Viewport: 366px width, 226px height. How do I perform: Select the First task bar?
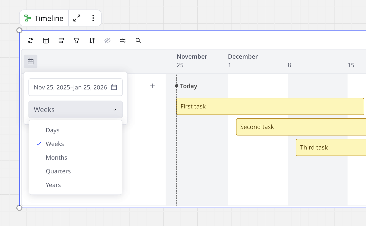[270, 106]
